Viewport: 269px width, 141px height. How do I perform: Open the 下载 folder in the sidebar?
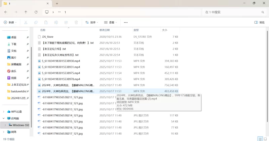(13, 44)
